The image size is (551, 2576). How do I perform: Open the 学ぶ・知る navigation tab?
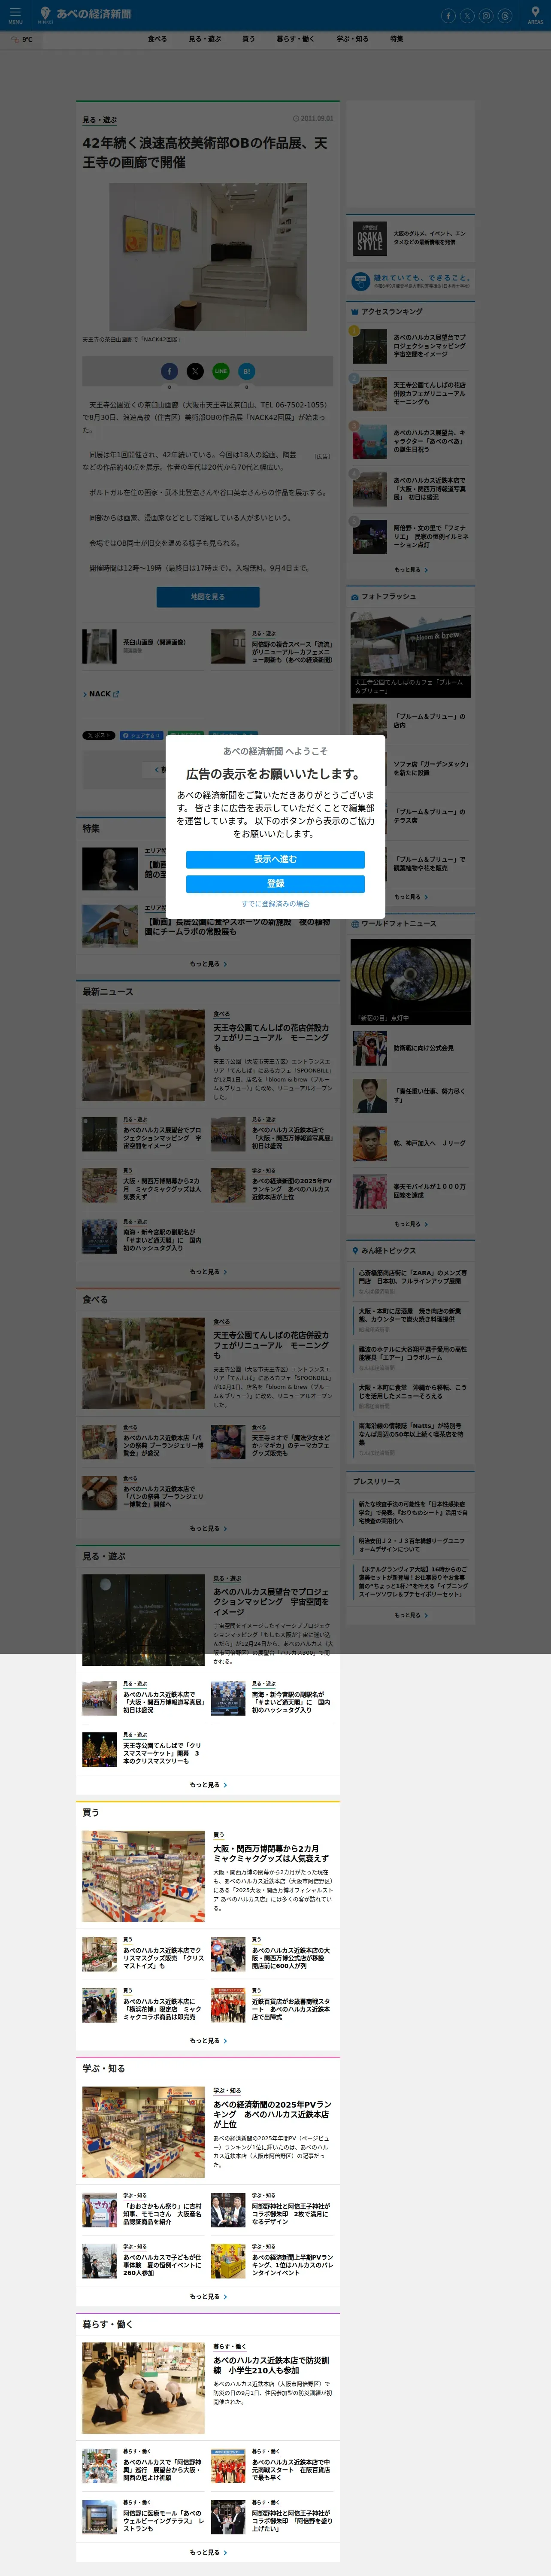click(x=352, y=39)
